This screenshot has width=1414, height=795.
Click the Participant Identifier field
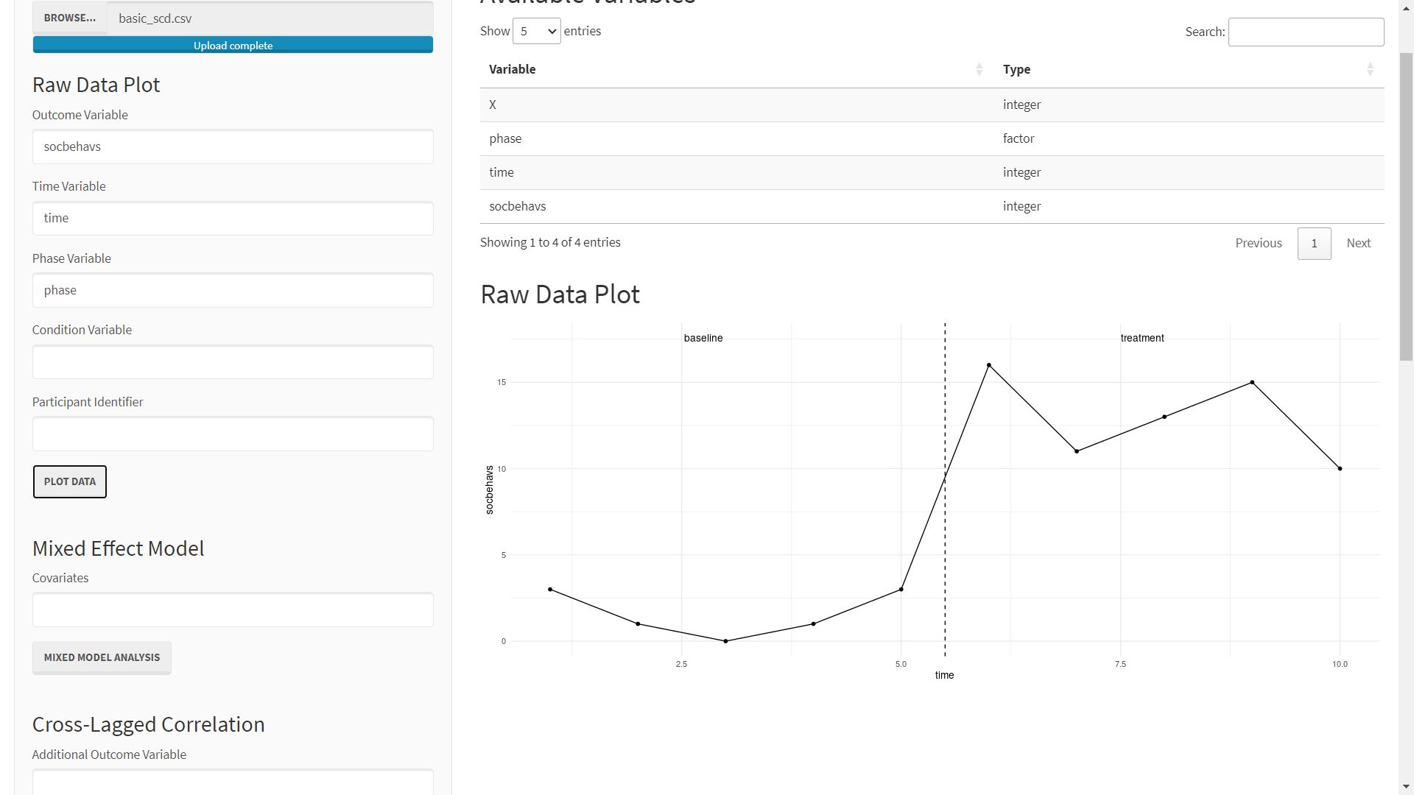(x=233, y=434)
